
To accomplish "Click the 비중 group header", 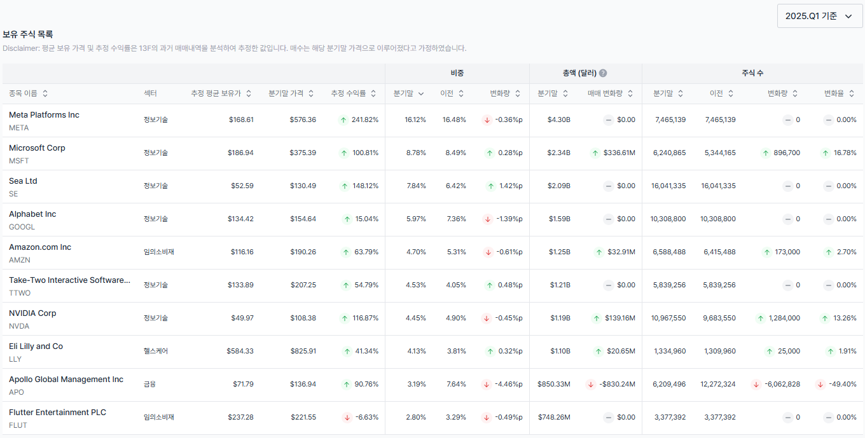I will tap(457, 73).
